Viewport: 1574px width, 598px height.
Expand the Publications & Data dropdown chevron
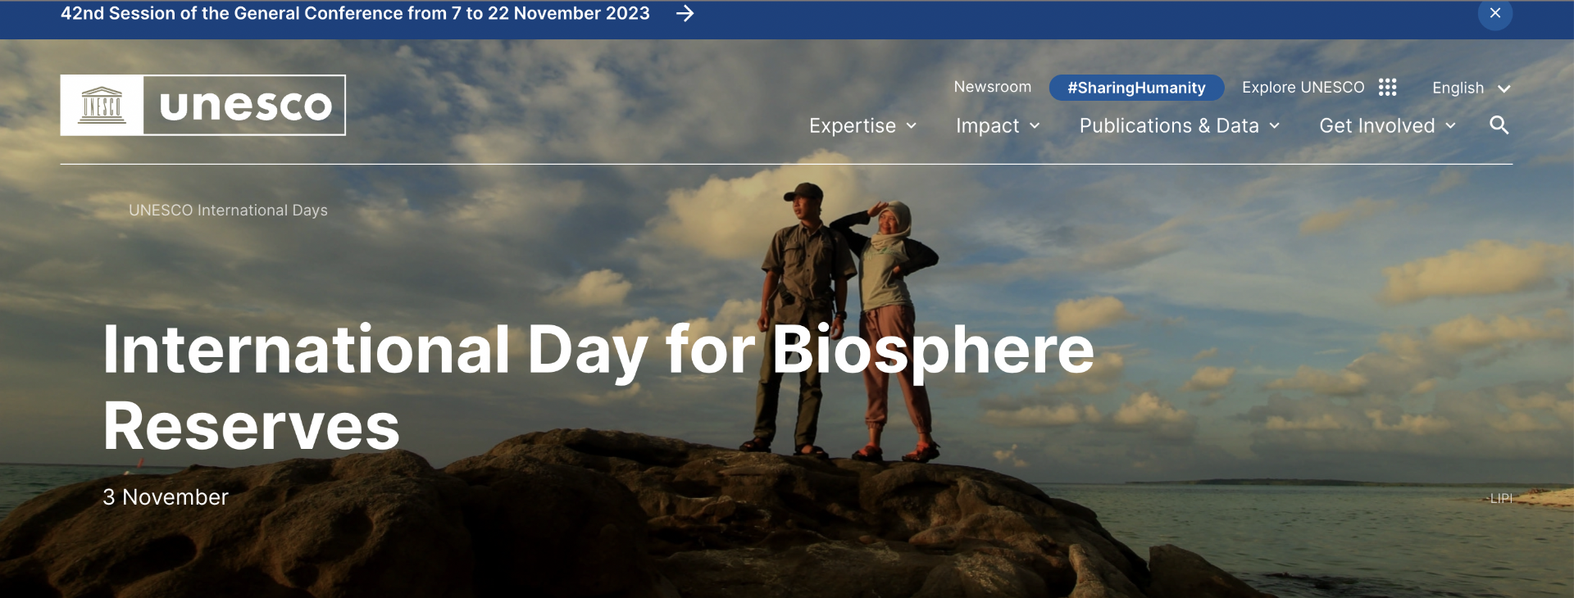click(x=1275, y=126)
